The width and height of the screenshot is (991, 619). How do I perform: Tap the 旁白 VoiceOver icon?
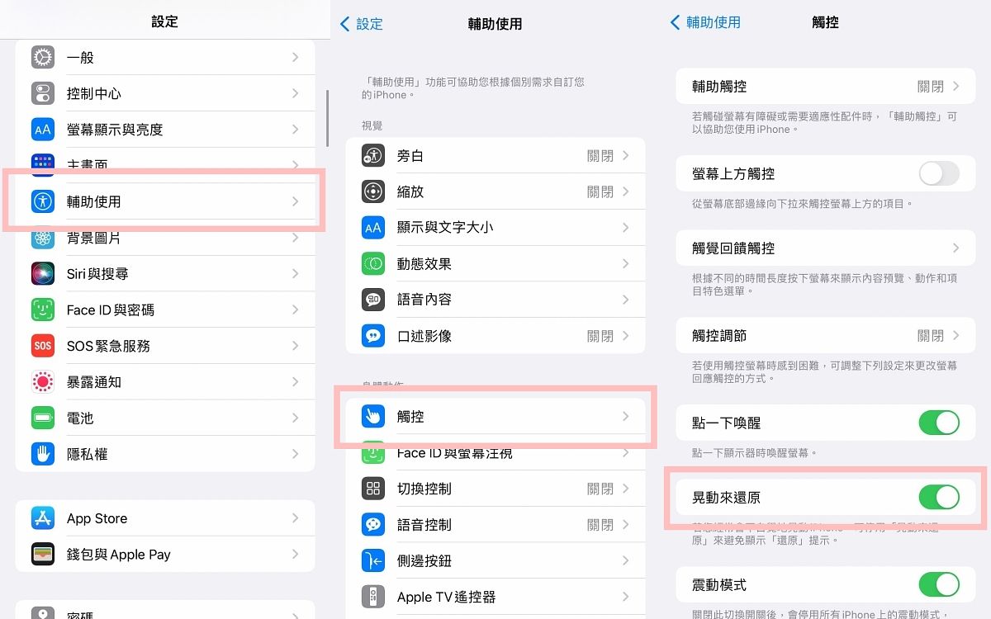pyautogui.click(x=373, y=156)
